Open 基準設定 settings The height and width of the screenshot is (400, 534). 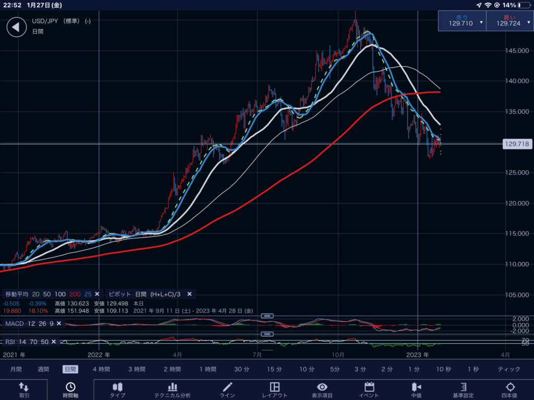point(463,390)
